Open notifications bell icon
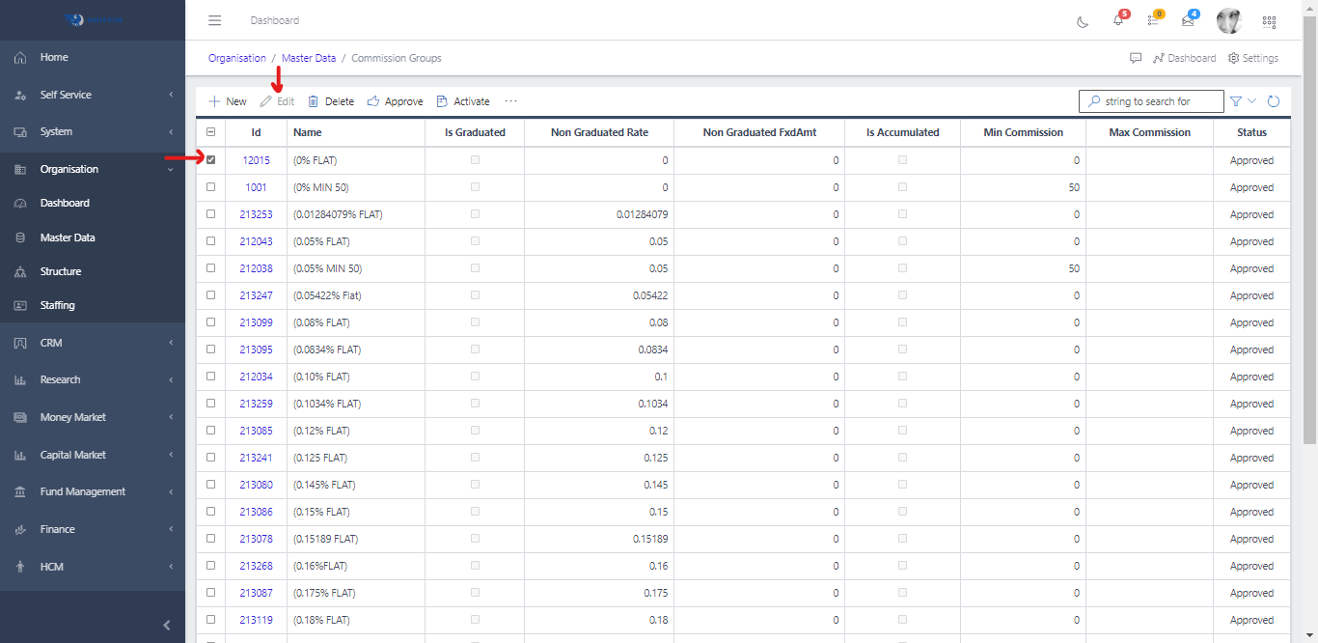This screenshot has width=1318, height=643. point(1118,21)
